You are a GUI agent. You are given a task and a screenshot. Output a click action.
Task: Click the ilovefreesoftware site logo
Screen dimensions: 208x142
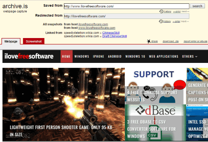29,56
